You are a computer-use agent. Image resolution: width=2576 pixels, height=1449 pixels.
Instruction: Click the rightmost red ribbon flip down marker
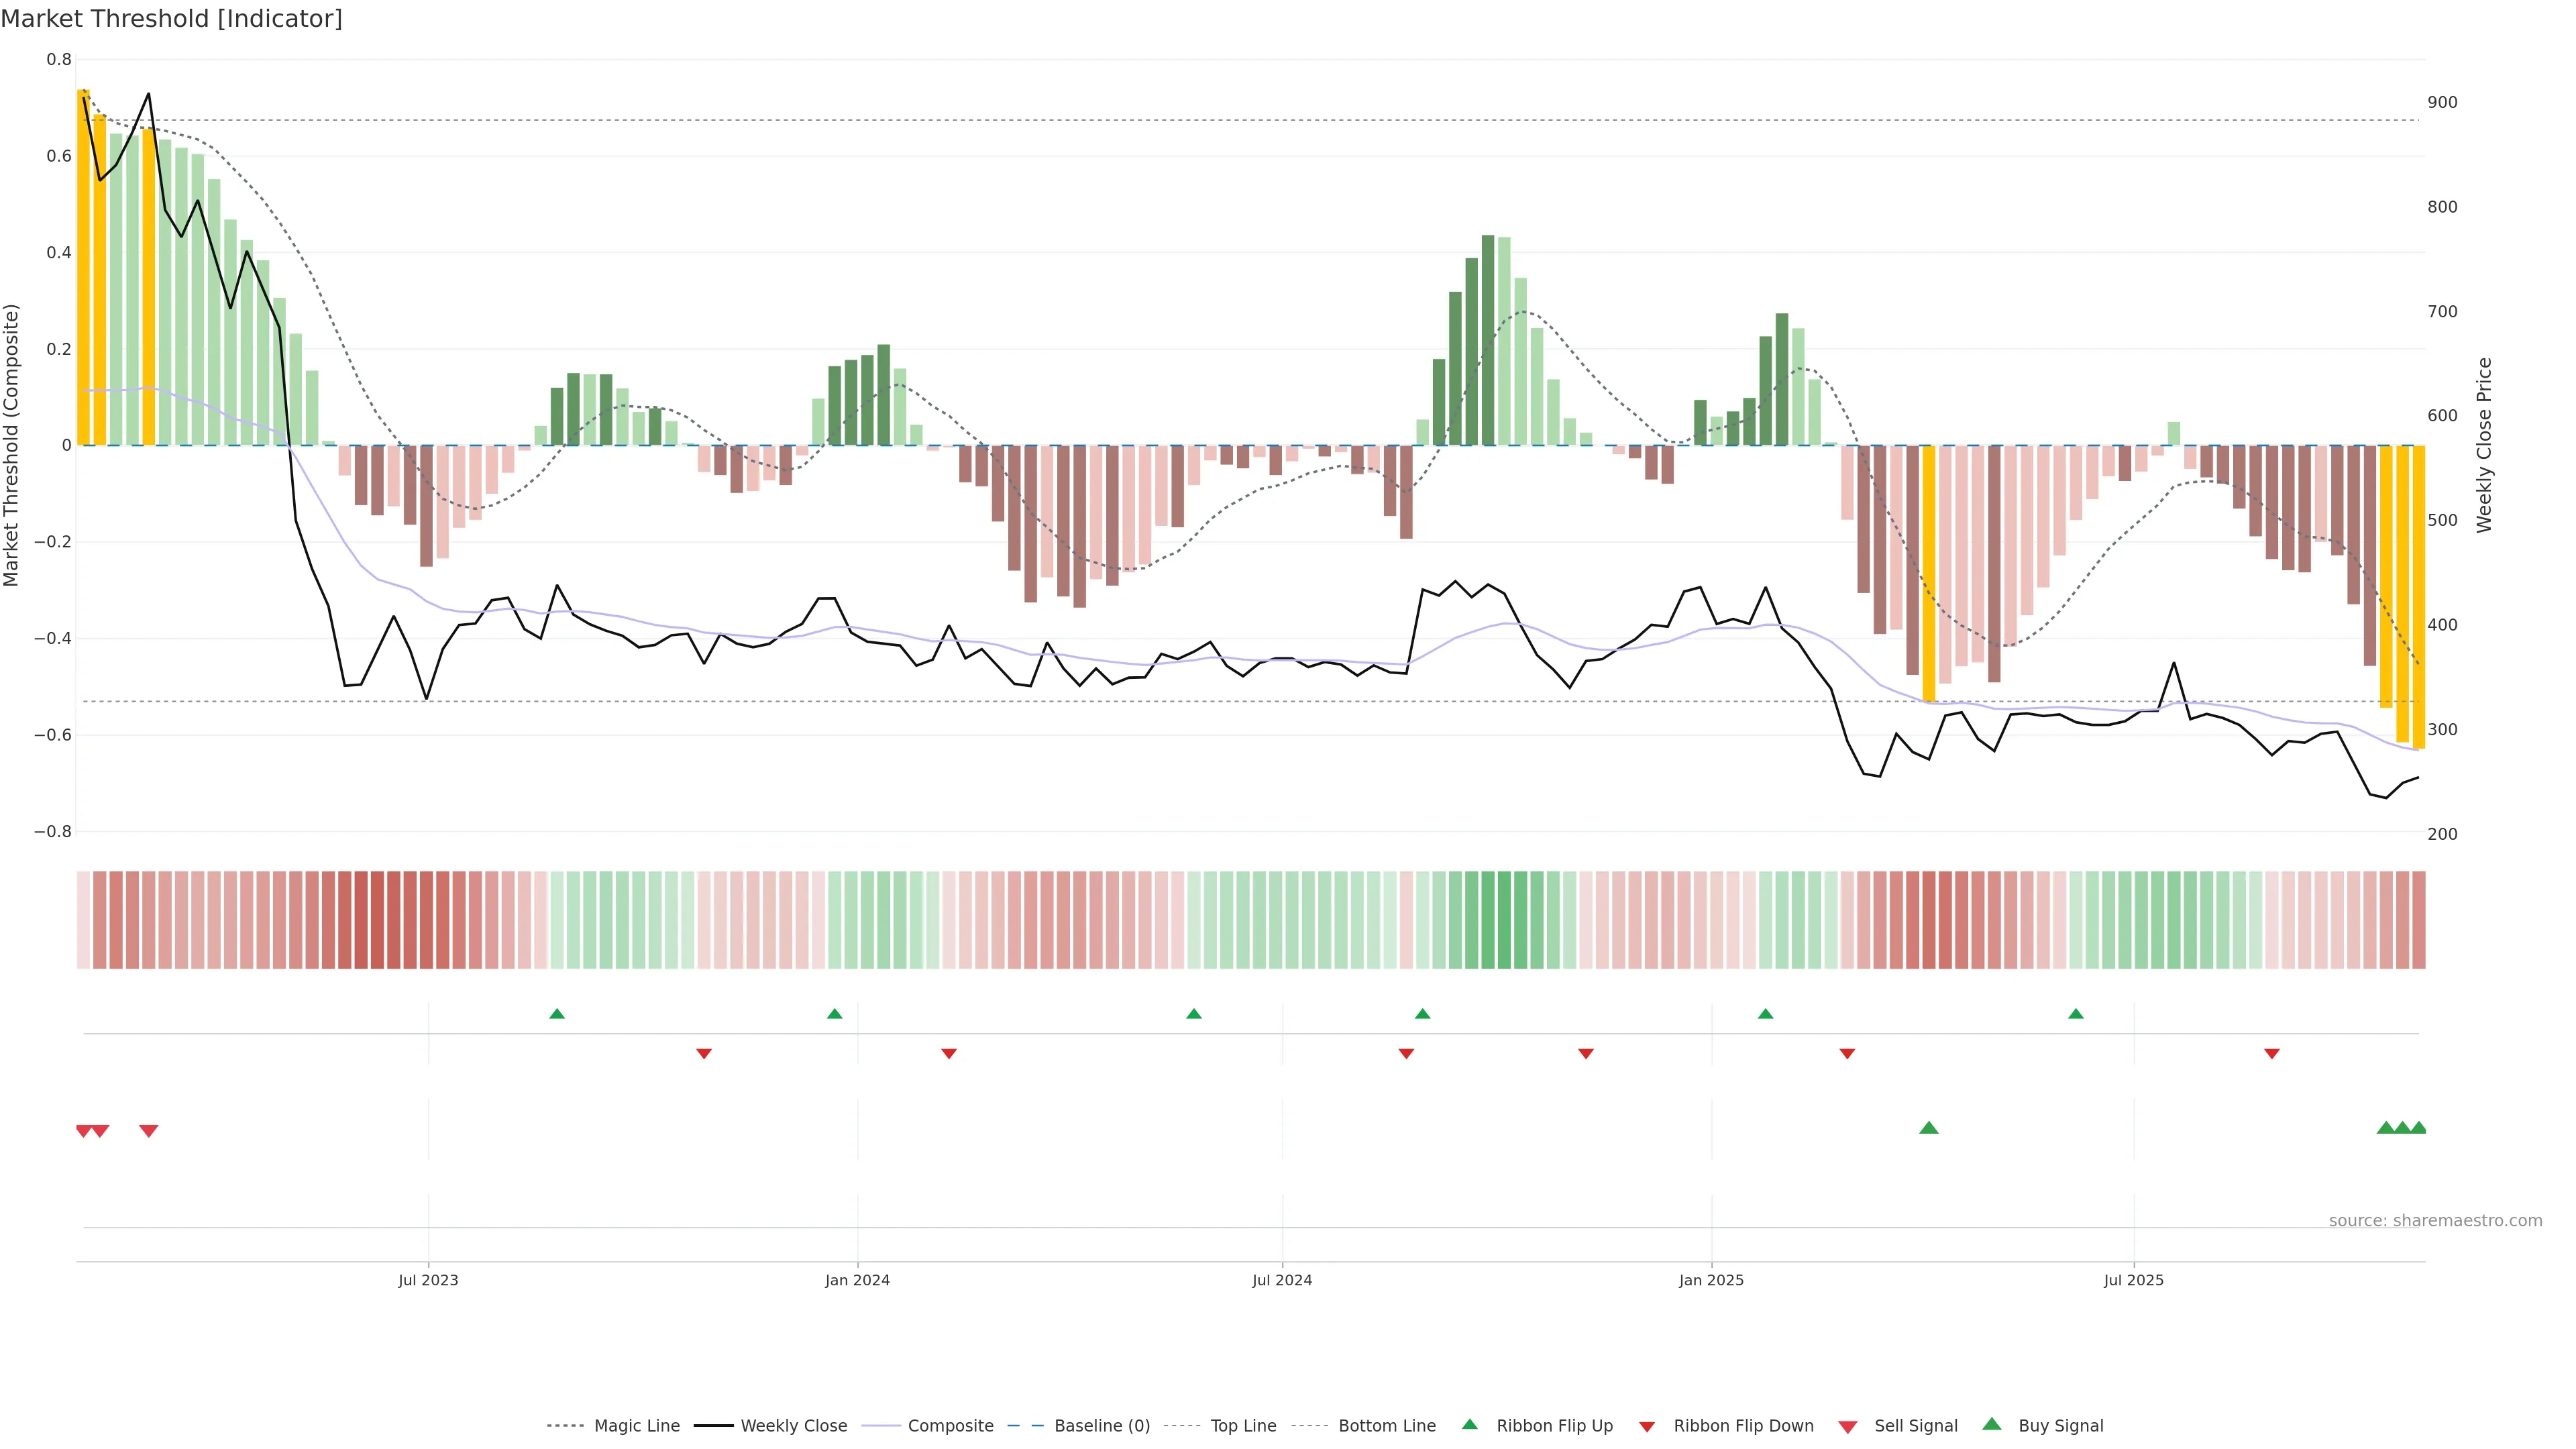2271,1054
